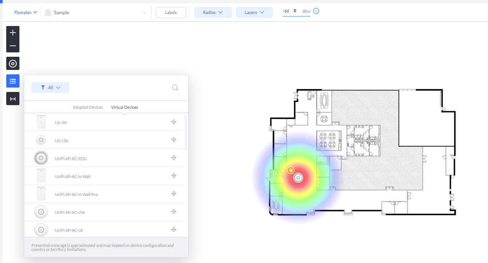The image size is (488, 263).
Task: Toggle the Labels button
Action: click(171, 12)
